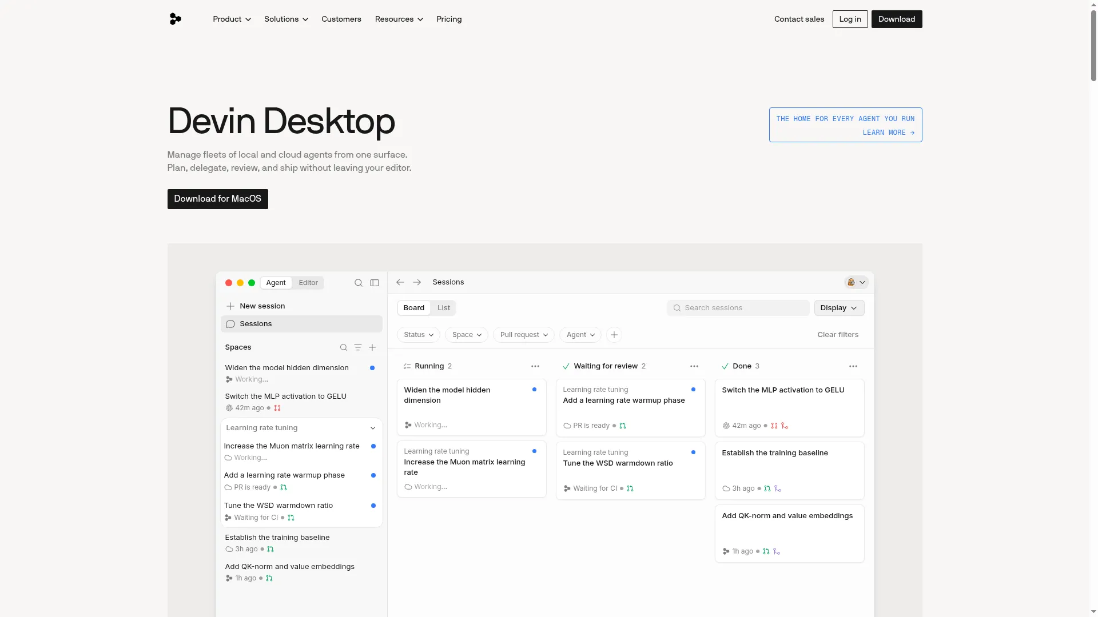The image size is (1098, 617).
Task: Open Waiting for review column options menu
Action: point(694,366)
